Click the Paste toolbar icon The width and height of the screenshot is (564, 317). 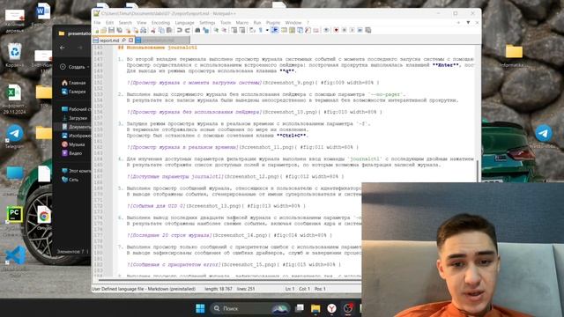[169, 30]
